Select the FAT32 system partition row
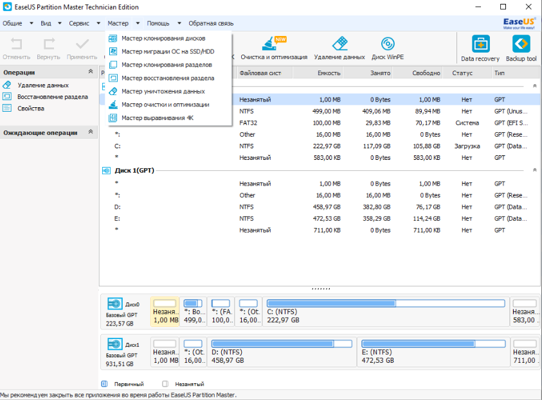This screenshot has height=400, width=542. click(320, 123)
